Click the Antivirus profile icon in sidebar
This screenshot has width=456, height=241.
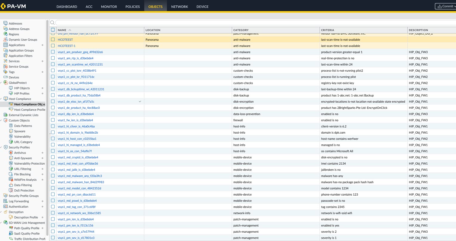pyautogui.click(x=11, y=153)
